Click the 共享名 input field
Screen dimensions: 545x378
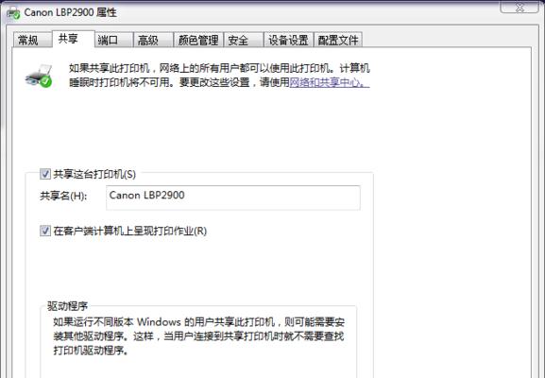(233, 198)
